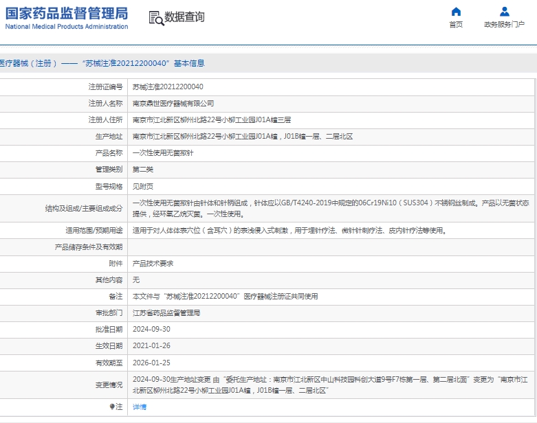537x423 pixels.
Task: Click the 变更情况 change description text
Action: click(330, 385)
